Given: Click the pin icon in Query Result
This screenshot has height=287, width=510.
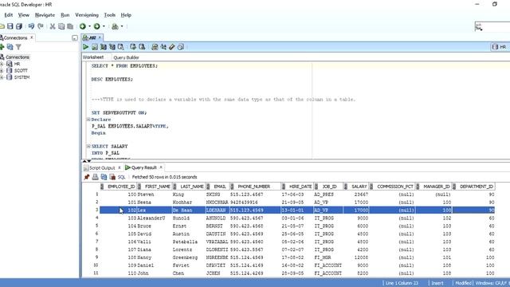Looking at the screenshot, I should point(87,177).
